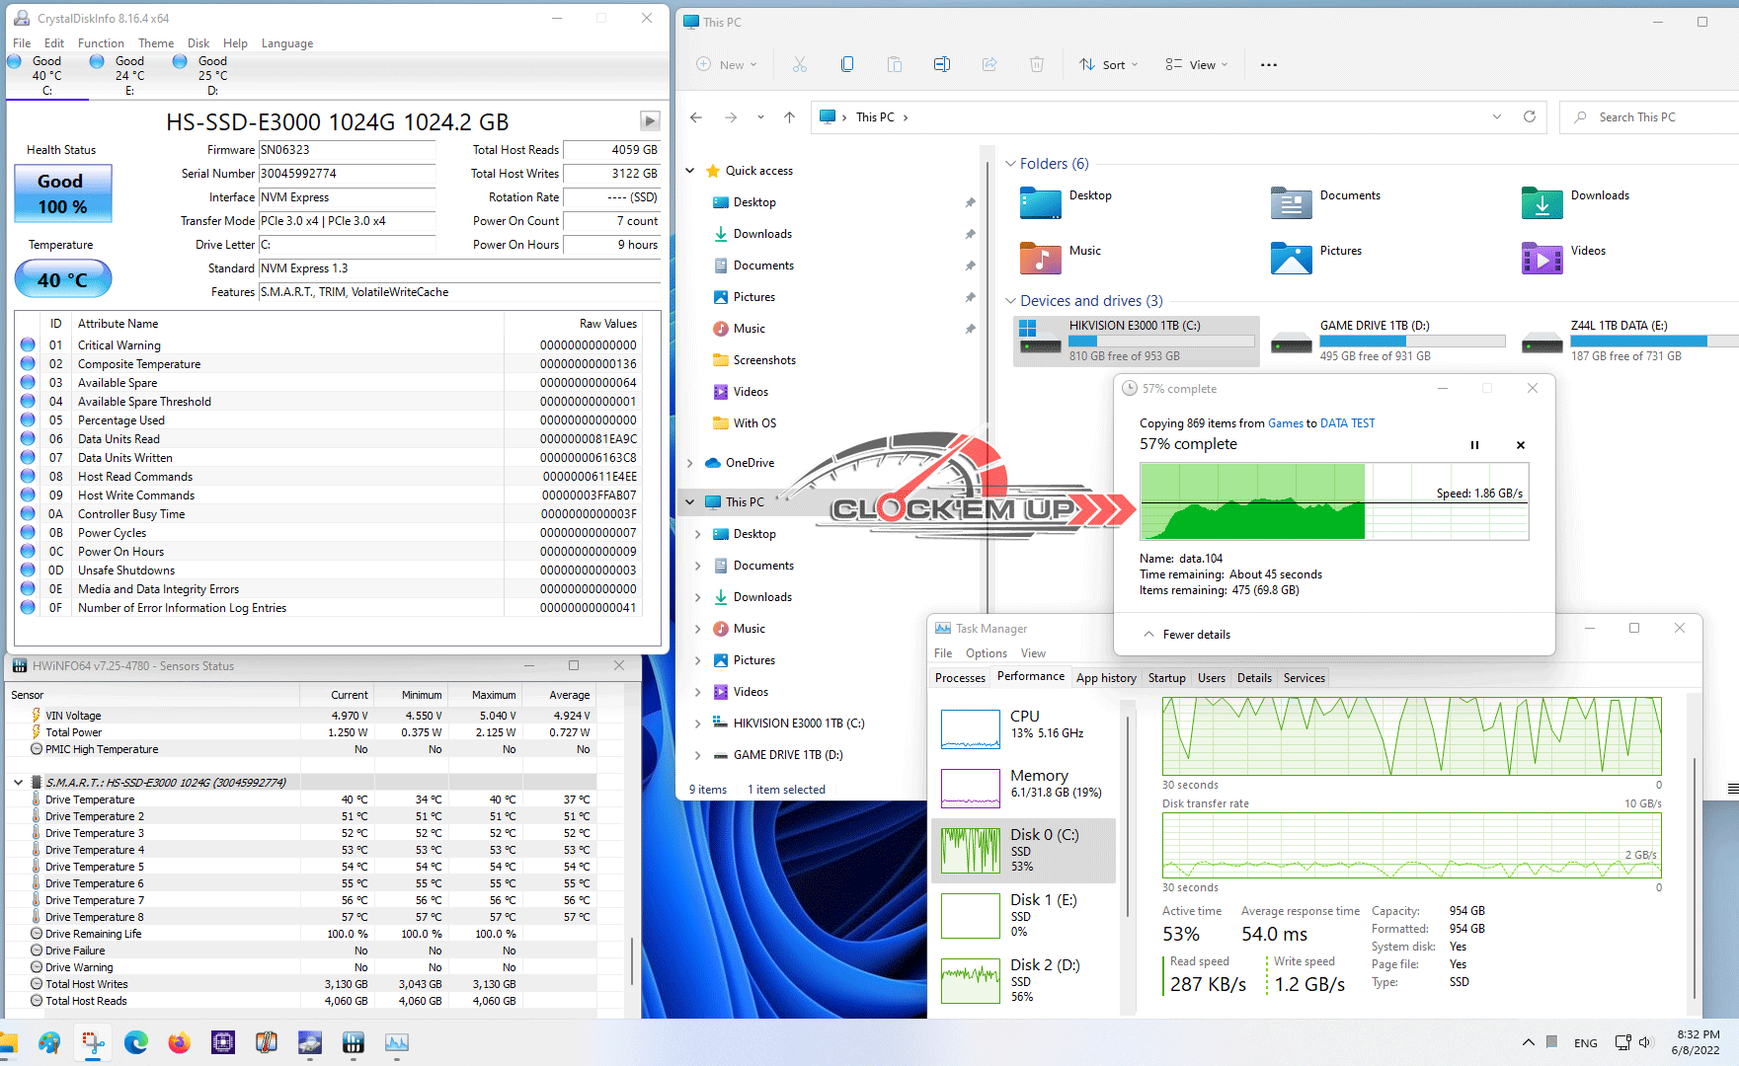The height and width of the screenshot is (1066, 1739).
Task: Click the Refresh icon next to address bar
Action: point(1529,117)
